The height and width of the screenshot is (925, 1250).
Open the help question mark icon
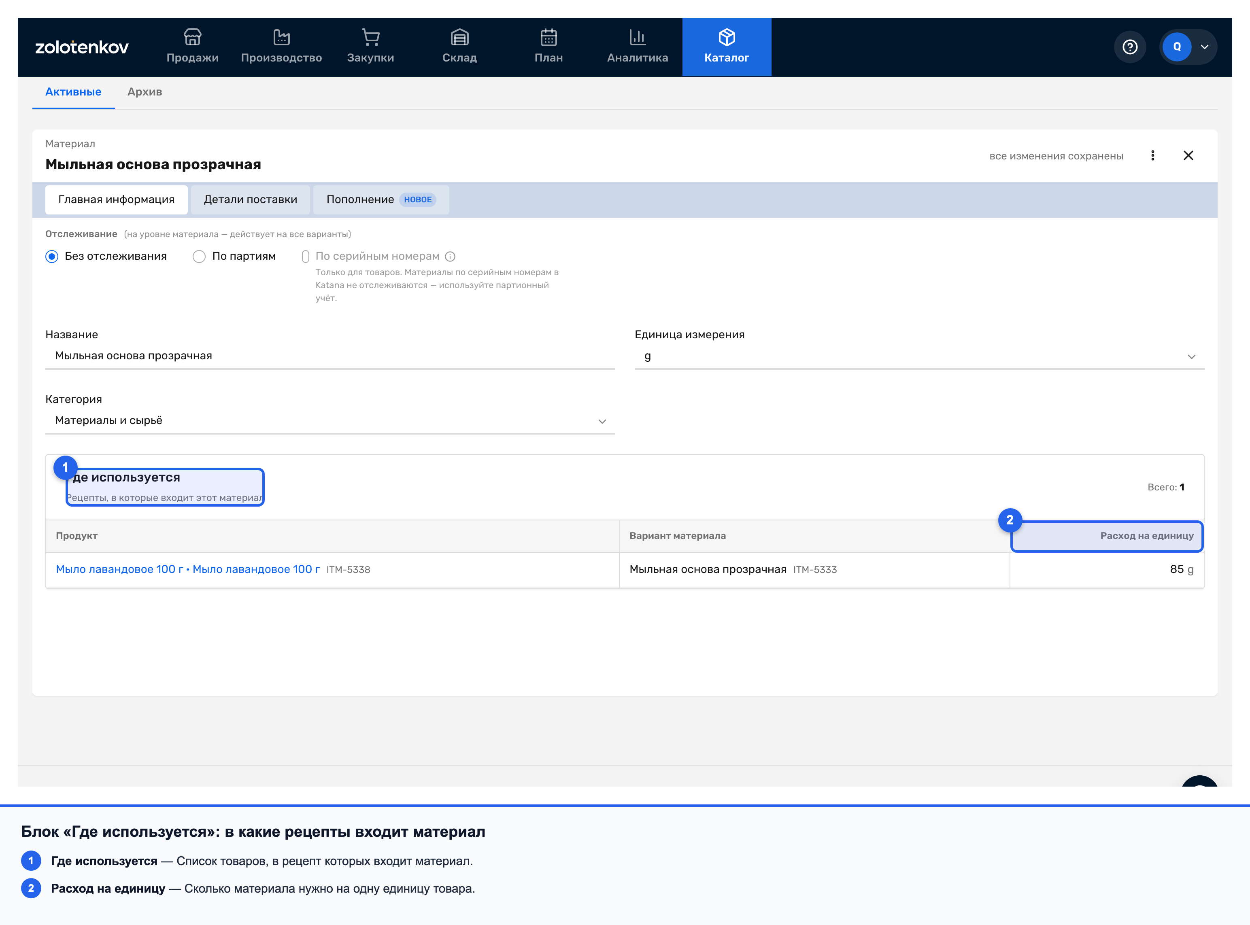pos(1130,47)
